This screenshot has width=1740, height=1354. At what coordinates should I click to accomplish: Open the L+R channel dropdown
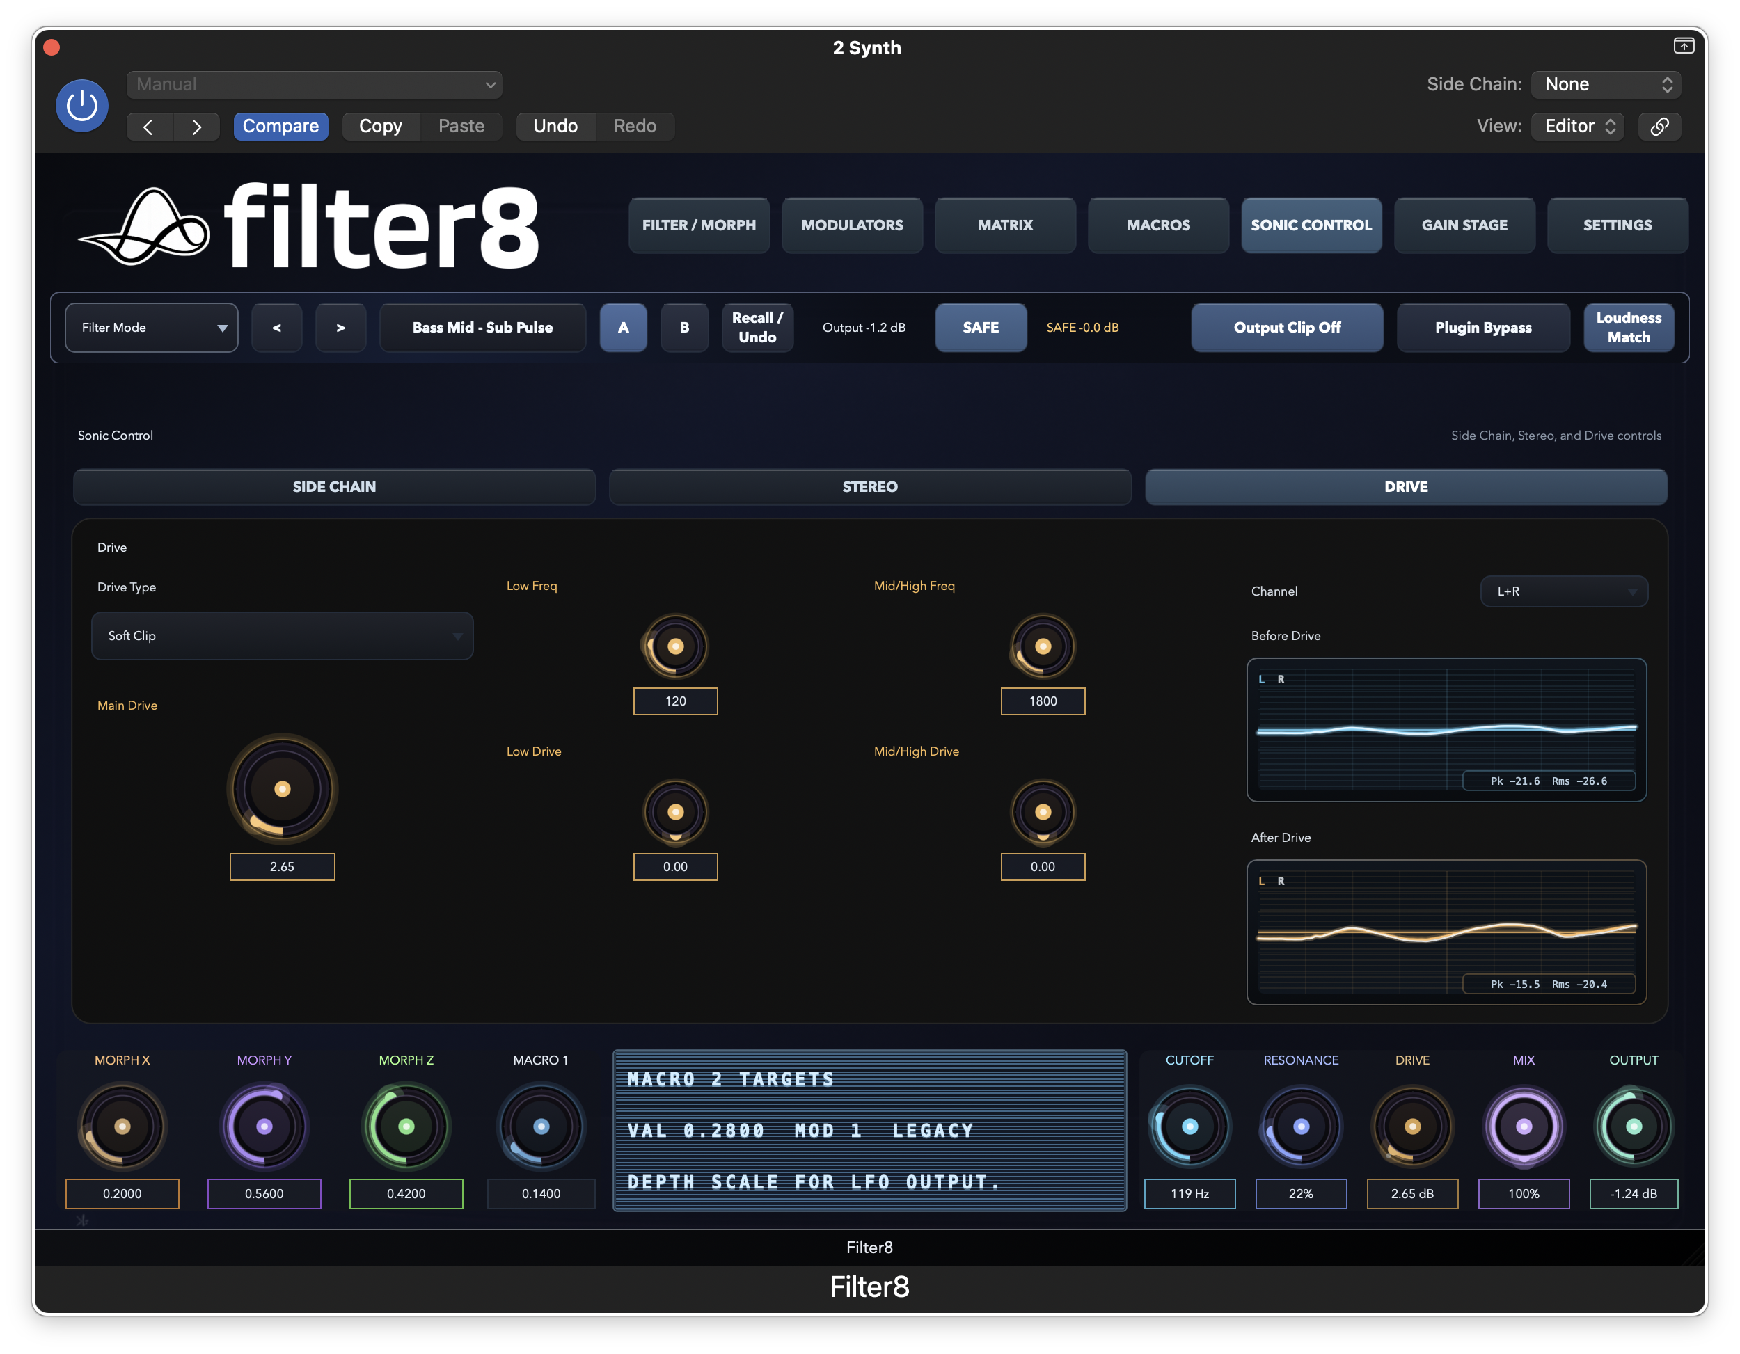click(x=1563, y=591)
